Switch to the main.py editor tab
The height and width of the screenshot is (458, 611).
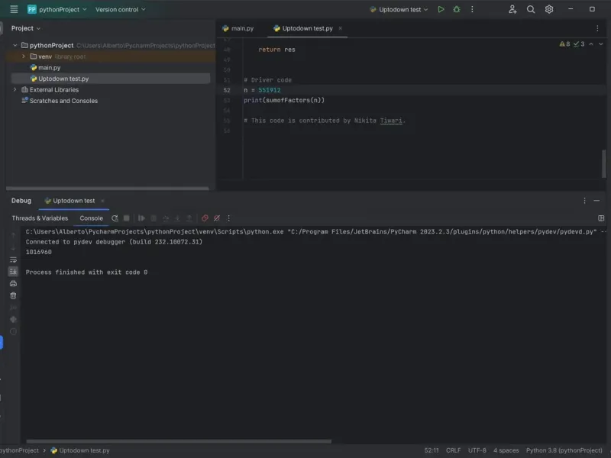(x=238, y=28)
